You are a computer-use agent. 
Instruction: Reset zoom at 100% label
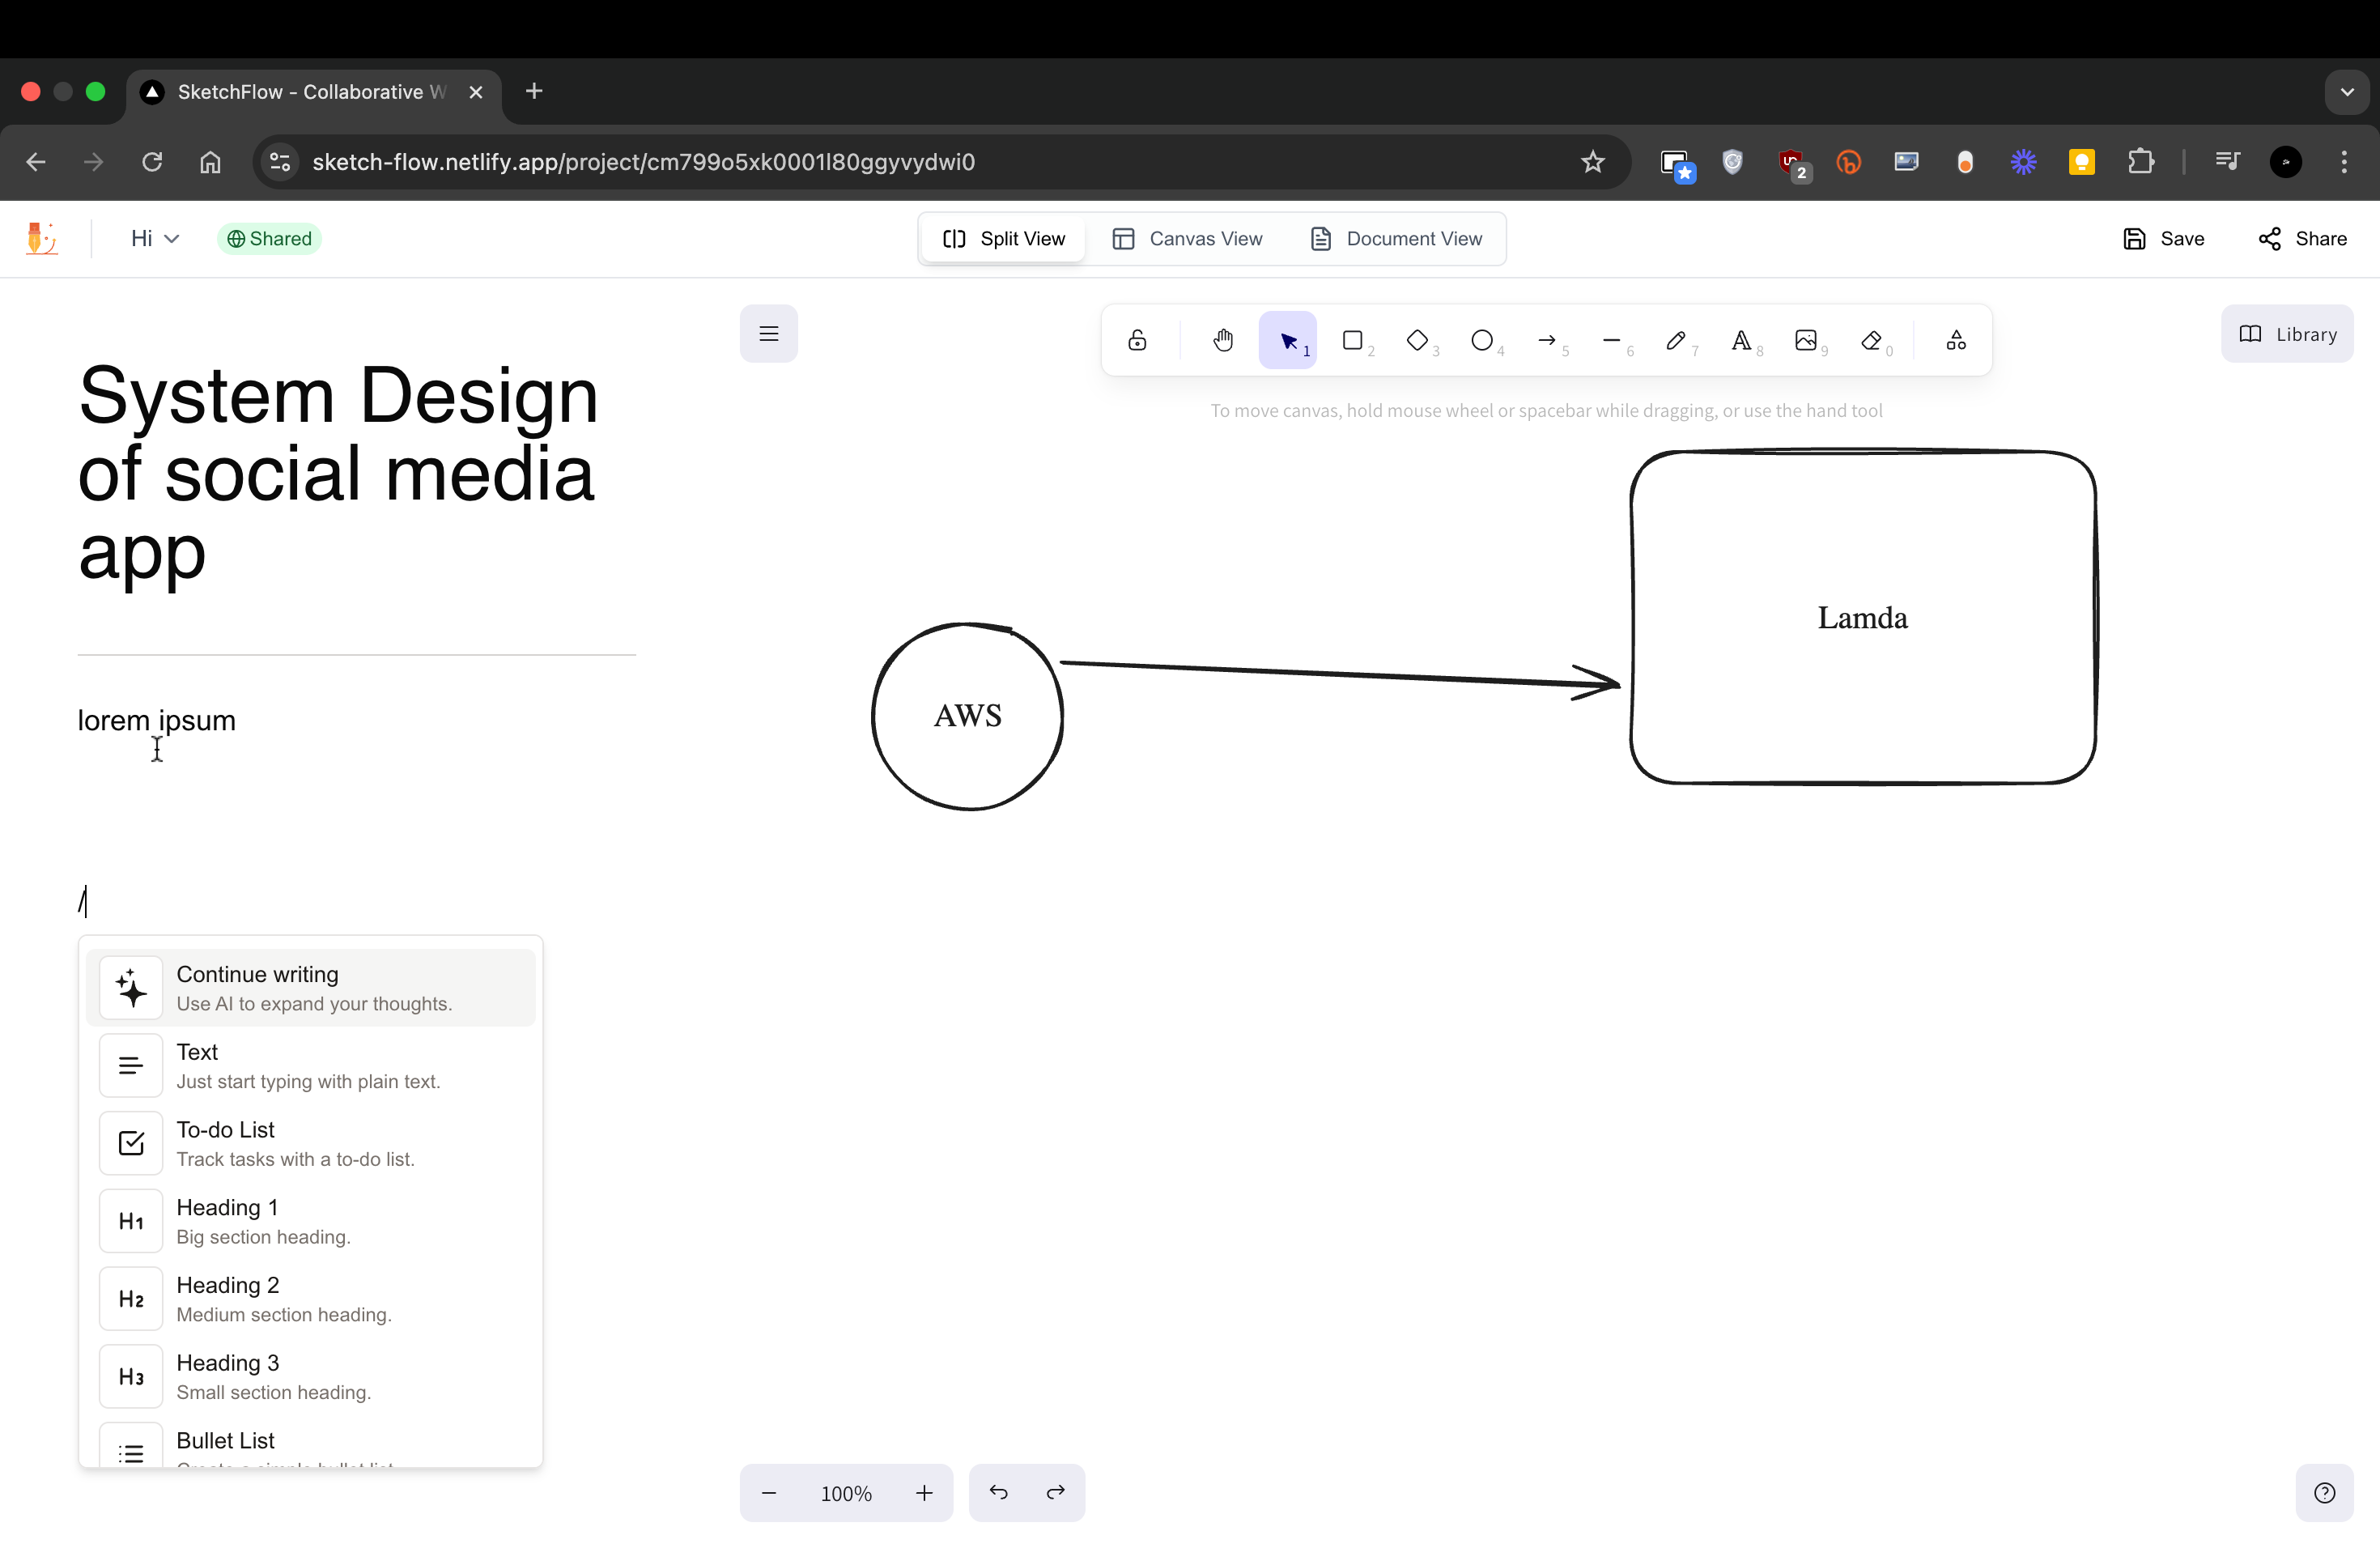click(x=846, y=1493)
